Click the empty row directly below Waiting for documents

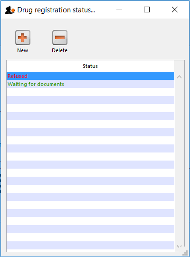coord(90,92)
